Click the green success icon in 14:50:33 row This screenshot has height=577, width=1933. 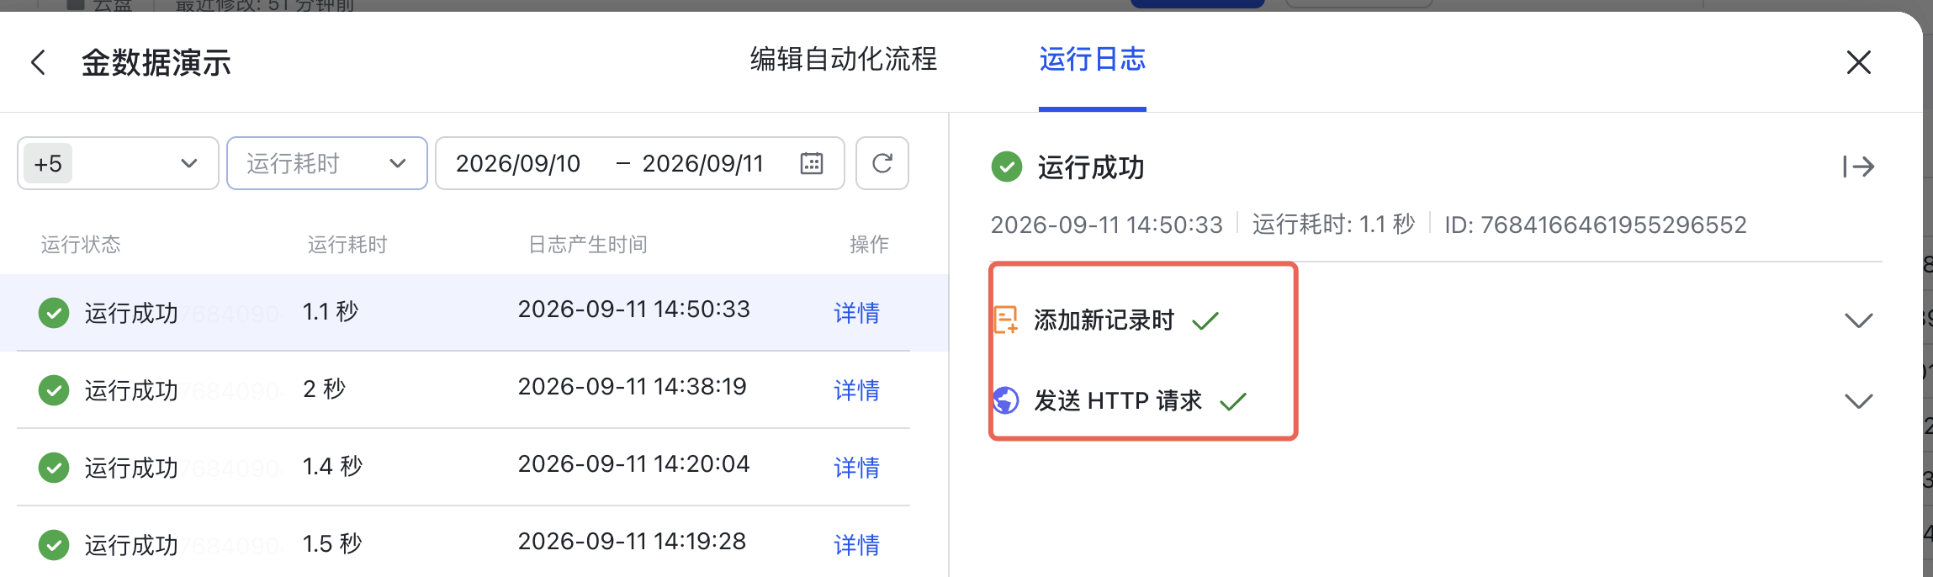tap(54, 313)
